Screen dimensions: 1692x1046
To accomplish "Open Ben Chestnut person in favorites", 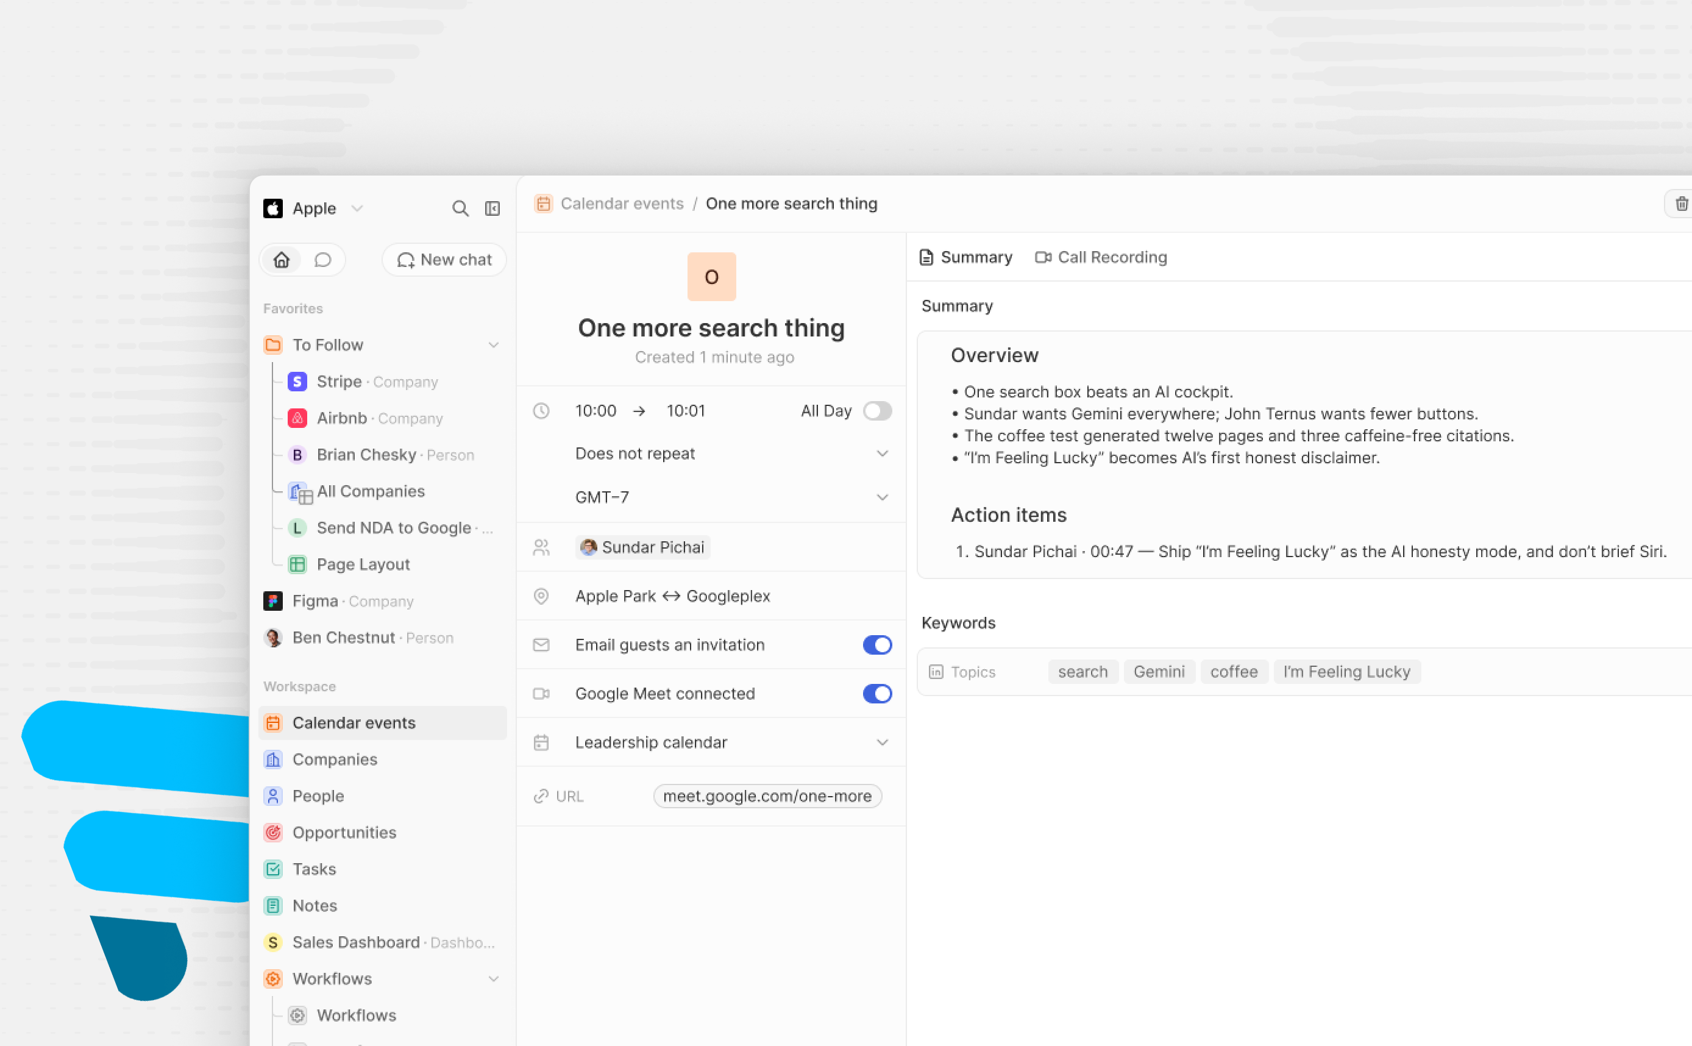I will [x=359, y=637].
